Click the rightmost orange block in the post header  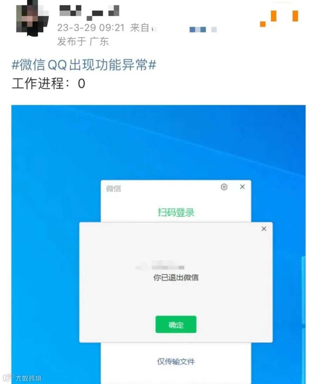(x=295, y=16)
